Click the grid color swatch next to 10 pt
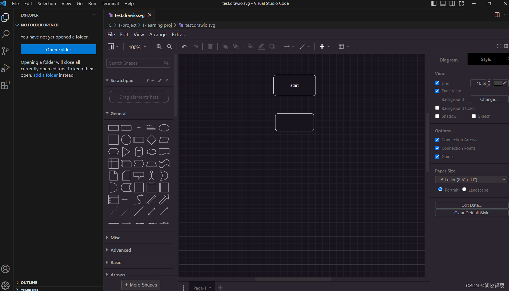509x291 pixels. 499,83
